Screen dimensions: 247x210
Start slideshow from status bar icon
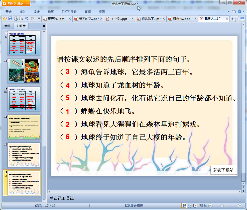click(195, 205)
